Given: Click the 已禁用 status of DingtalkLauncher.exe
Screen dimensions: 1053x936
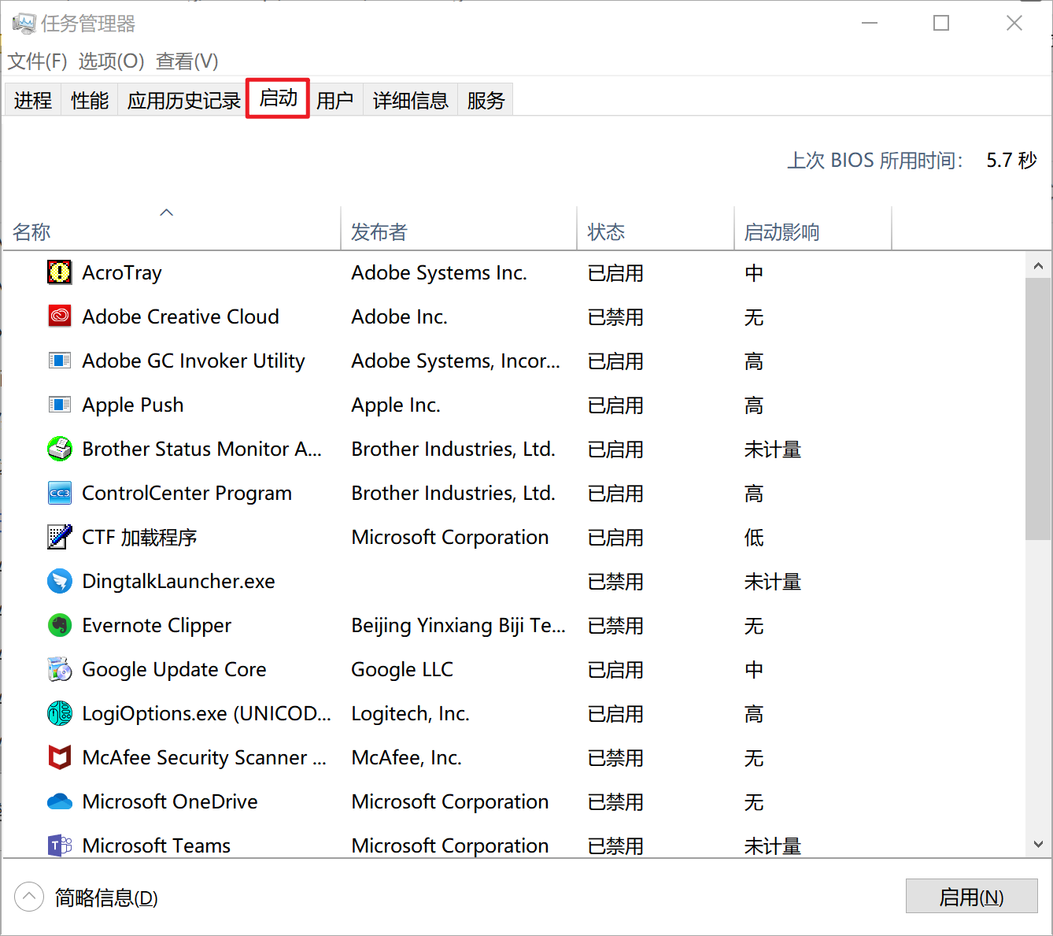Looking at the screenshot, I should (x=615, y=581).
